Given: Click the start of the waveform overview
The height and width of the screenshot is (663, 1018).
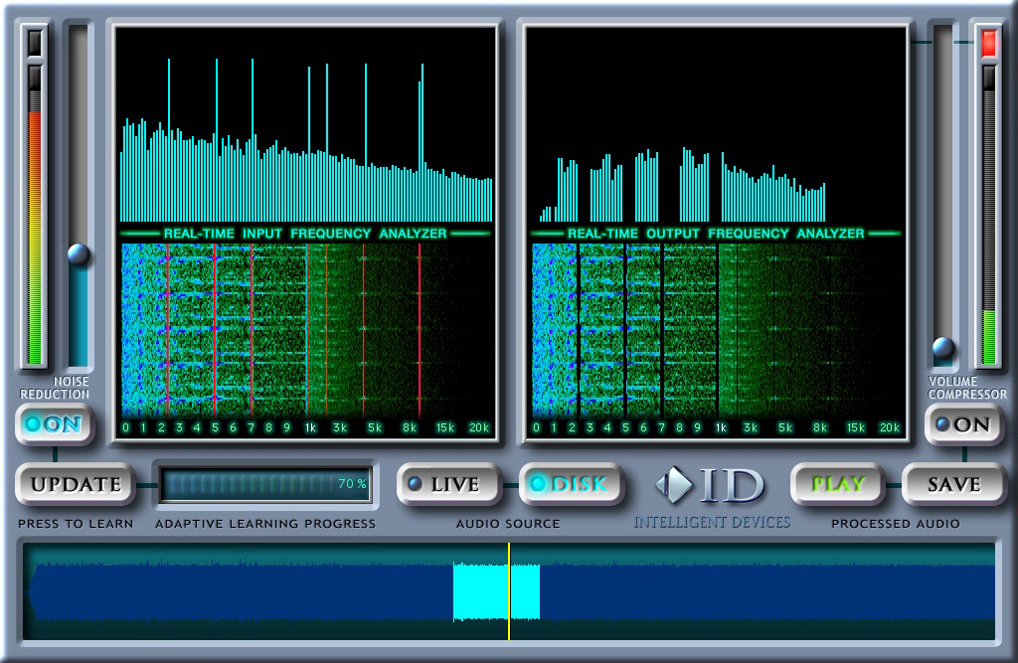Looking at the screenshot, I should (x=32, y=591).
